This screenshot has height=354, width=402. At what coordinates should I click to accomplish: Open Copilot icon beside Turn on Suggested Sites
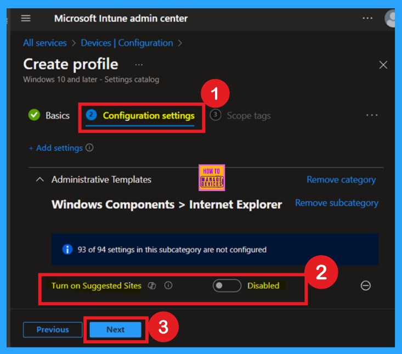click(152, 285)
